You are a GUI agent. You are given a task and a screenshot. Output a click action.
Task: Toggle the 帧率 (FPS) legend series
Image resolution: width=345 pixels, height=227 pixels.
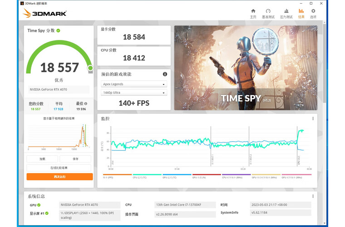(117, 178)
